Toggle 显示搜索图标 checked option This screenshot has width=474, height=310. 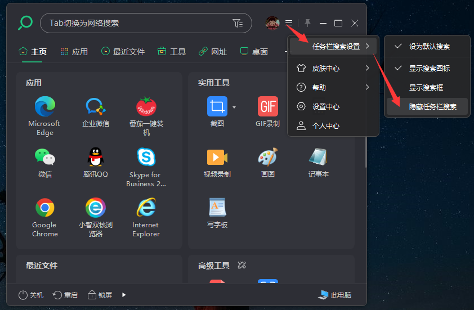click(427, 68)
